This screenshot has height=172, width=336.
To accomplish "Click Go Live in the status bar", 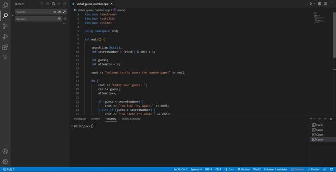I will (x=244, y=170).
